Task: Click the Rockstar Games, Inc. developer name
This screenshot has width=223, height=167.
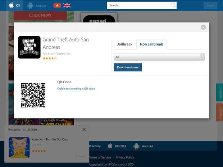Action: 57,54
